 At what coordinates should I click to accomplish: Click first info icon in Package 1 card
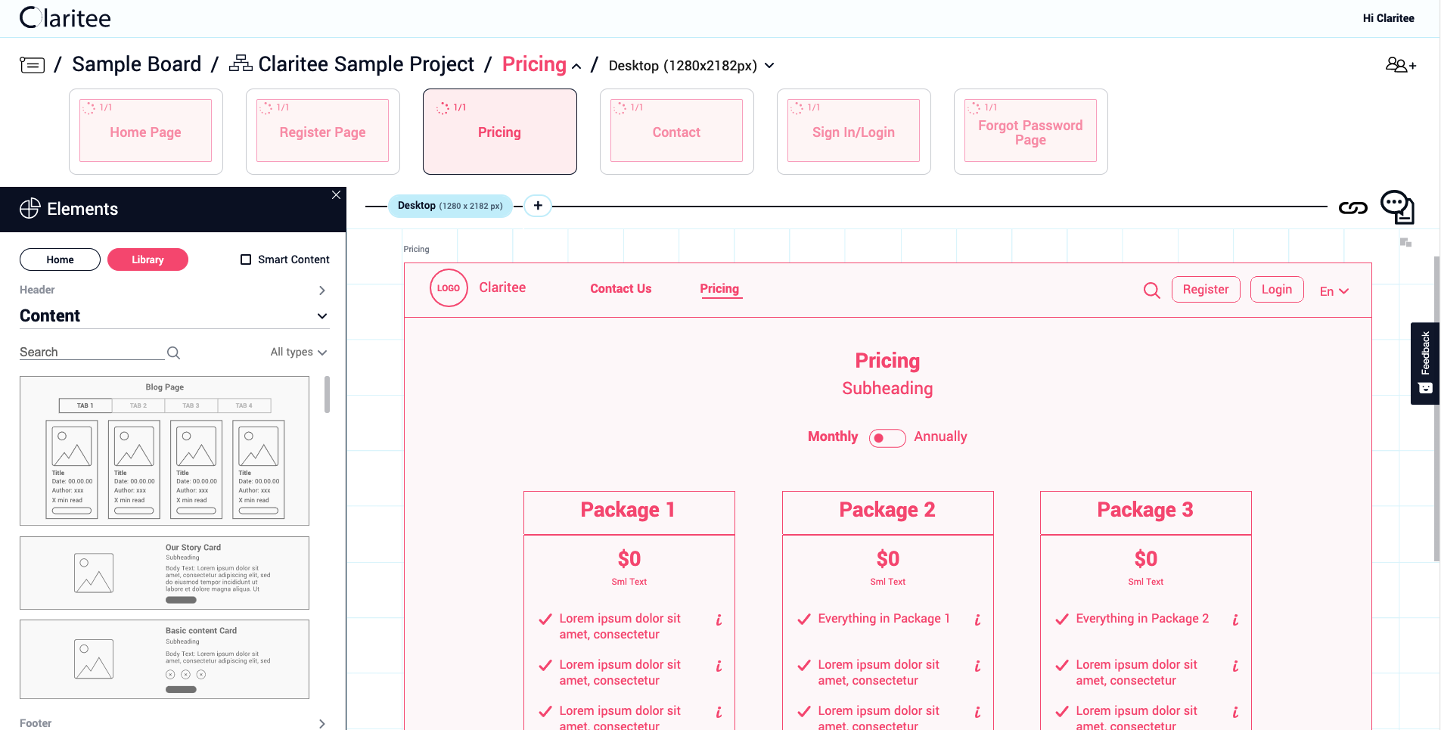(719, 620)
